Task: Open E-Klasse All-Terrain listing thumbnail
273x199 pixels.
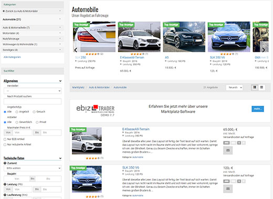Action: [87, 141]
